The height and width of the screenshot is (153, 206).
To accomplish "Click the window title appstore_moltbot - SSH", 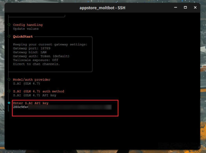I will click(x=102, y=8).
